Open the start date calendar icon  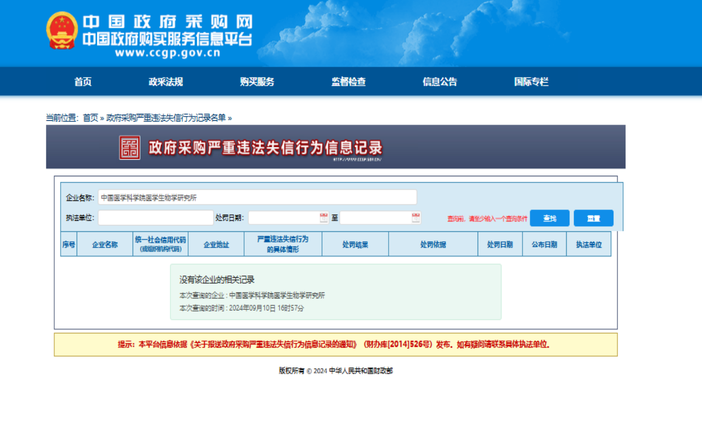(323, 218)
